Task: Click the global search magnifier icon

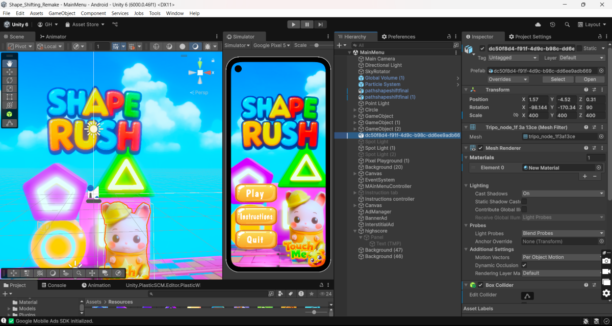Action: click(567, 24)
